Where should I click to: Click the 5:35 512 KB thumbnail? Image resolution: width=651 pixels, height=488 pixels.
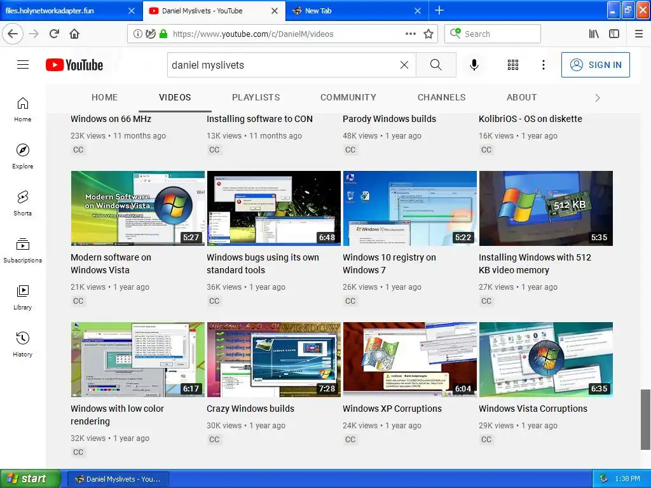(546, 208)
